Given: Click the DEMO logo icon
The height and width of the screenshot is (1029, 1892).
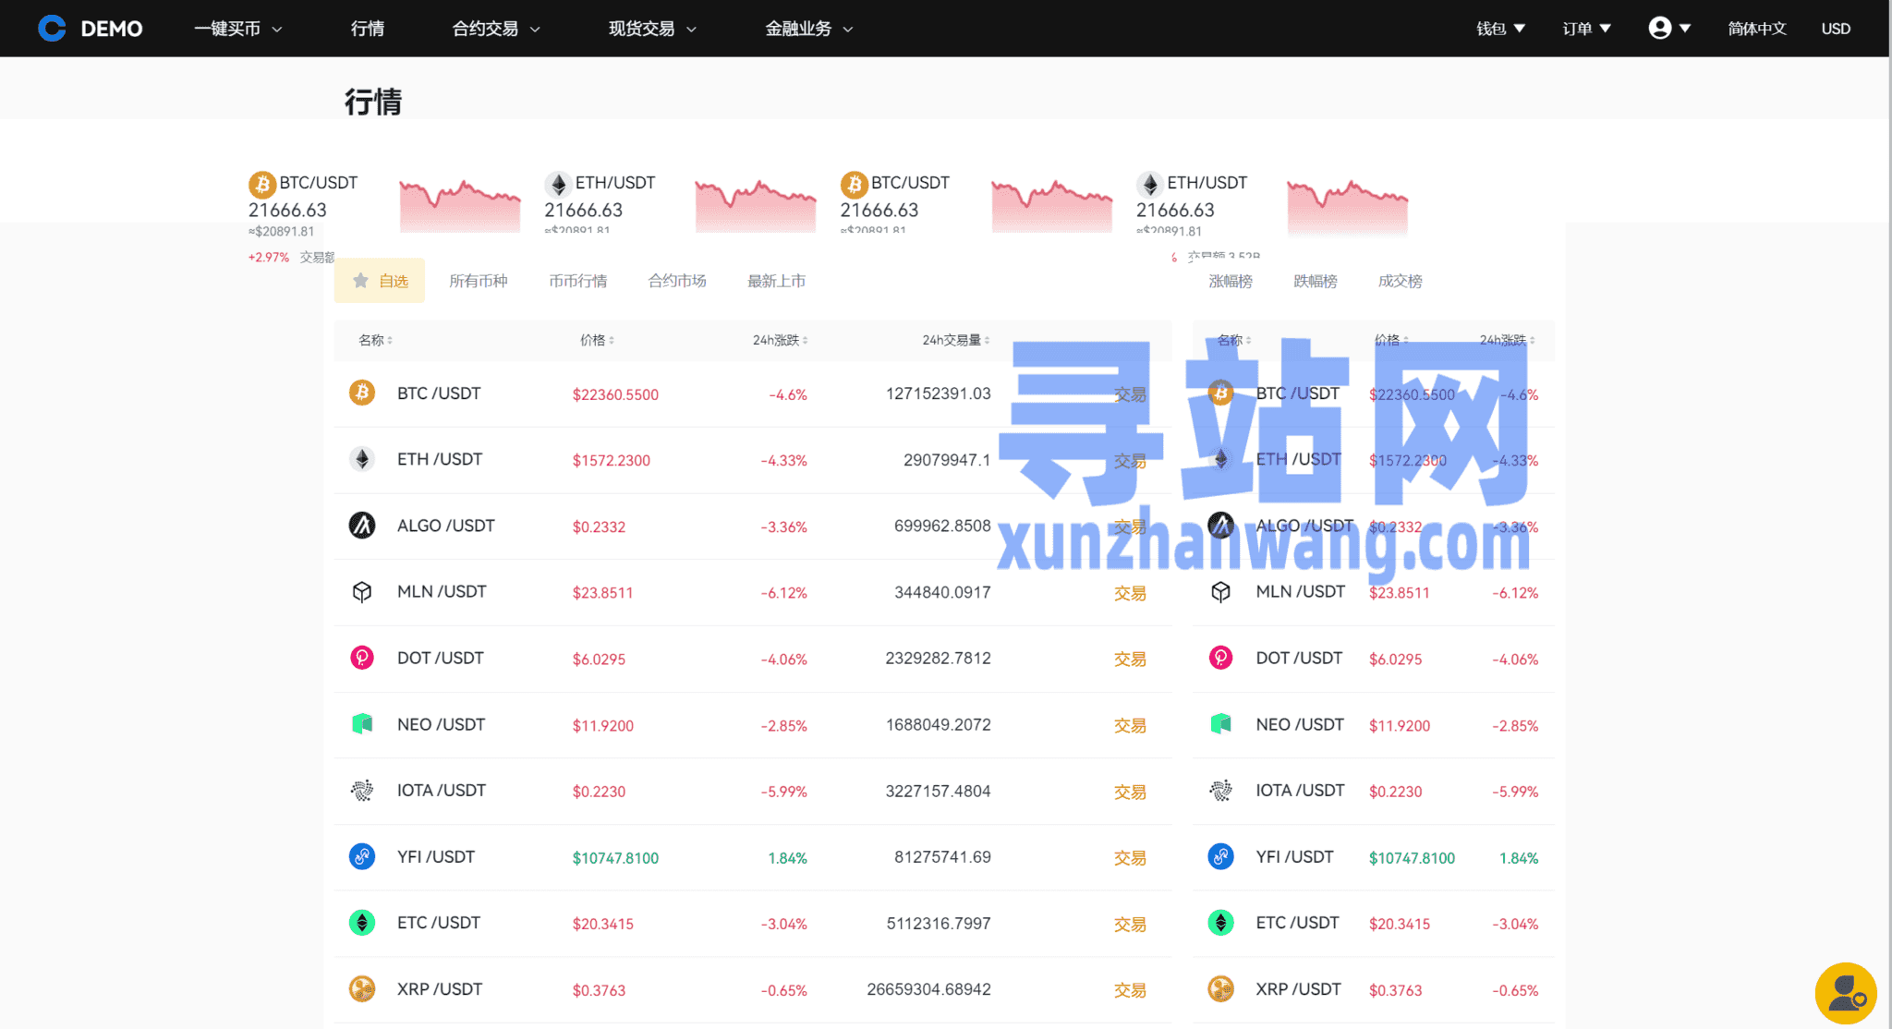Looking at the screenshot, I should 52,29.
